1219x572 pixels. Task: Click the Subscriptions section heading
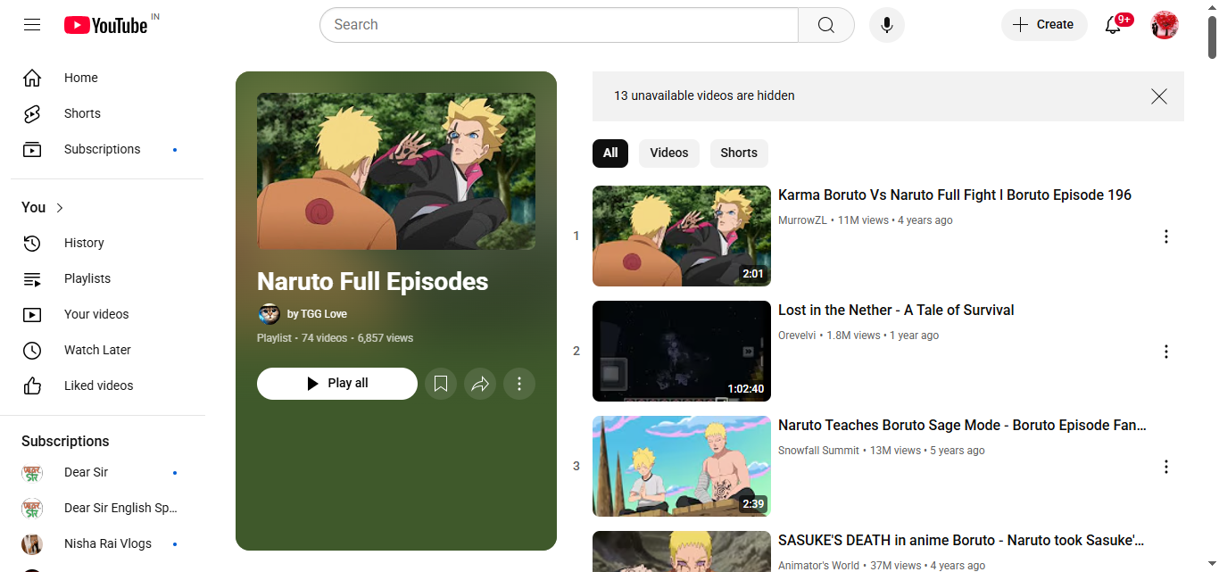(x=65, y=442)
